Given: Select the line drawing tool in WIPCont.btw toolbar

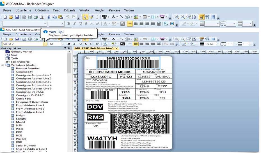Looking at the screenshot, I should [122, 17].
